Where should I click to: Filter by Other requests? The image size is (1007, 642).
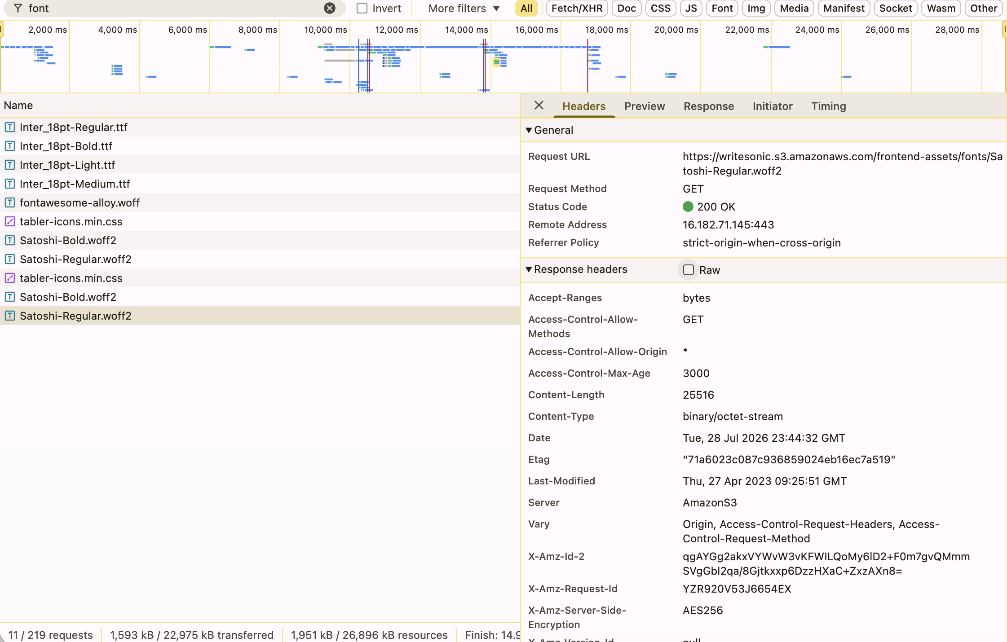984,8
